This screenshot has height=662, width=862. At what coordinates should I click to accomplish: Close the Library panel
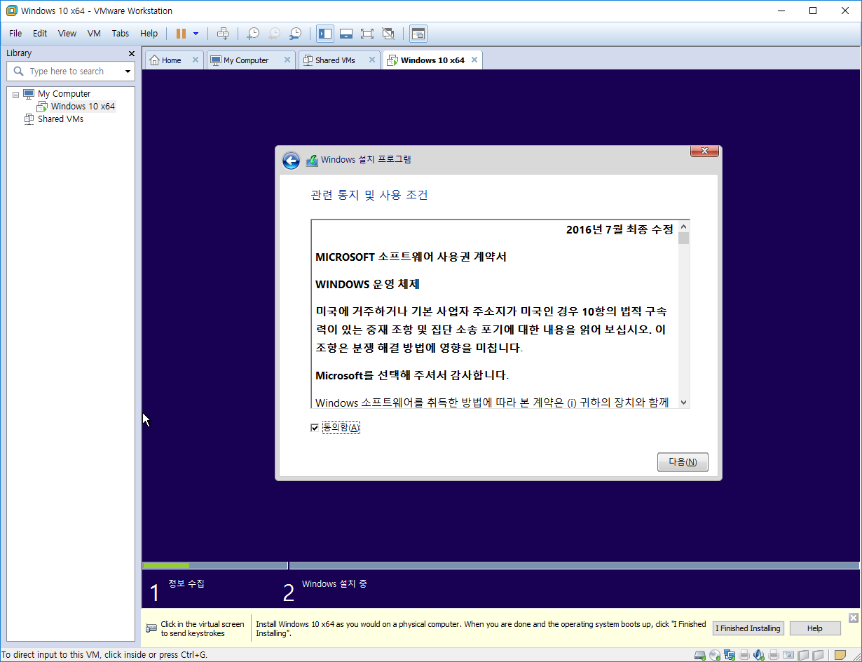(x=131, y=53)
